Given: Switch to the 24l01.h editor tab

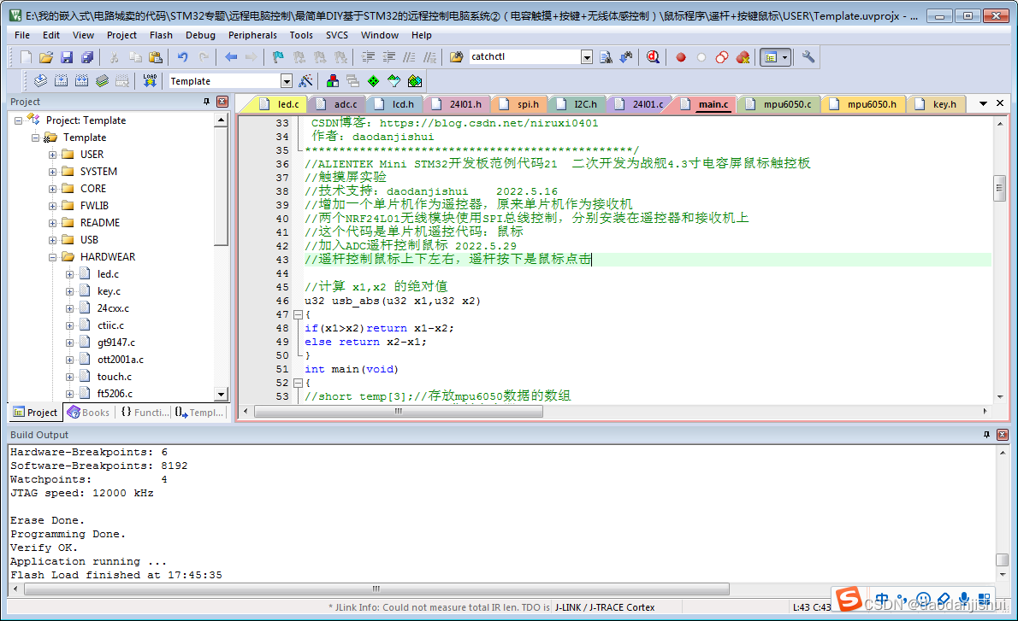Looking at the screenshot, I should point(459,103).
